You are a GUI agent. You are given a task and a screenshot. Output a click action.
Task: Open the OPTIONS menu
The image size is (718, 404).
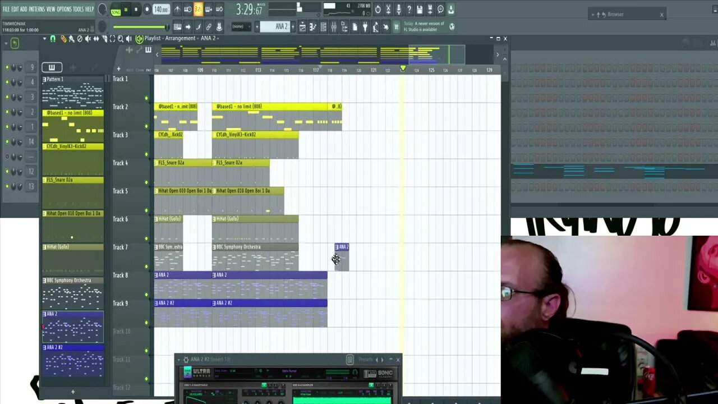pos(64,9)
